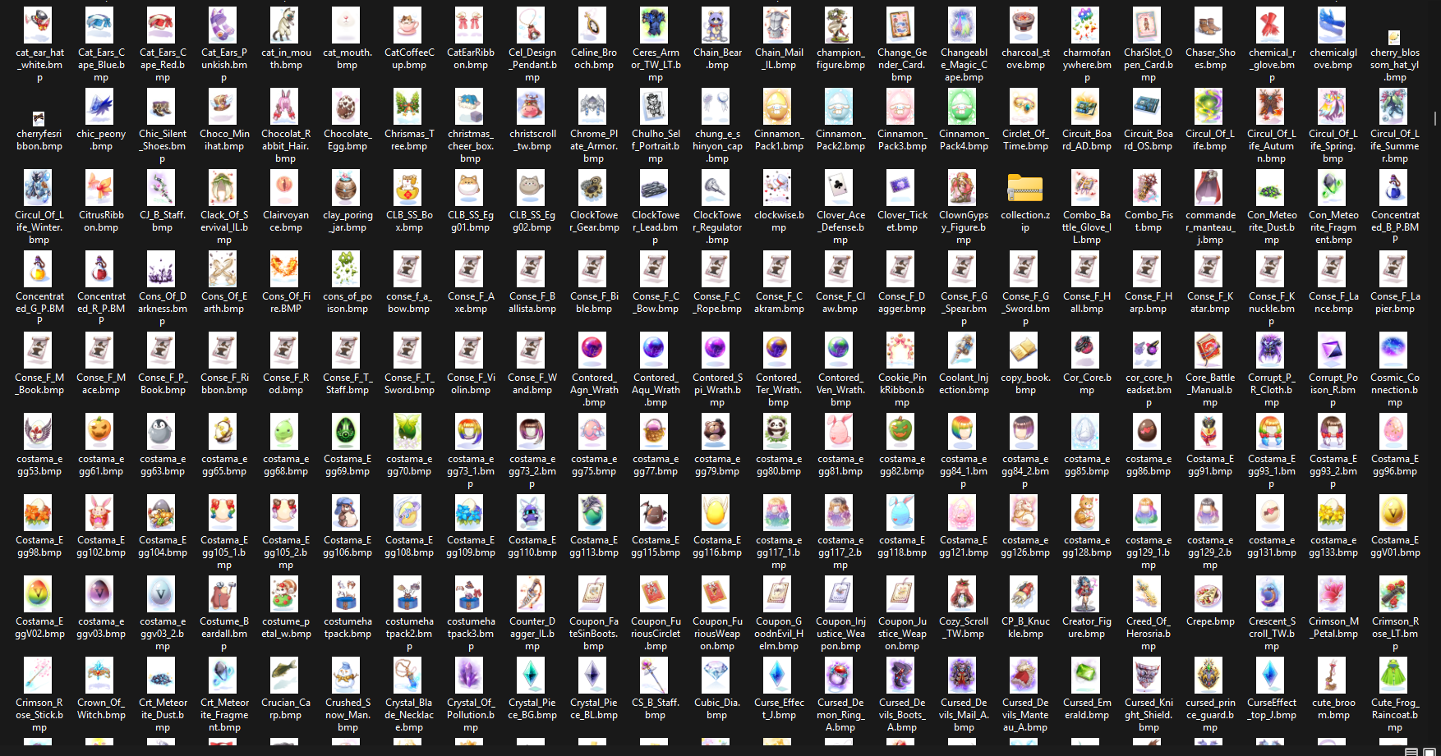Select the Crucian_Carp.bmp fish icon
1441x756 pixels.
285,677
